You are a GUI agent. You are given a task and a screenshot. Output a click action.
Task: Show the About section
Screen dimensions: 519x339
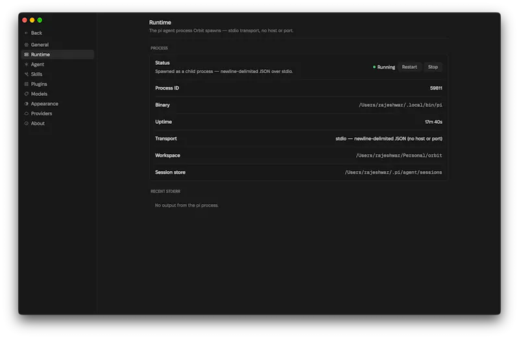(38, 123)
